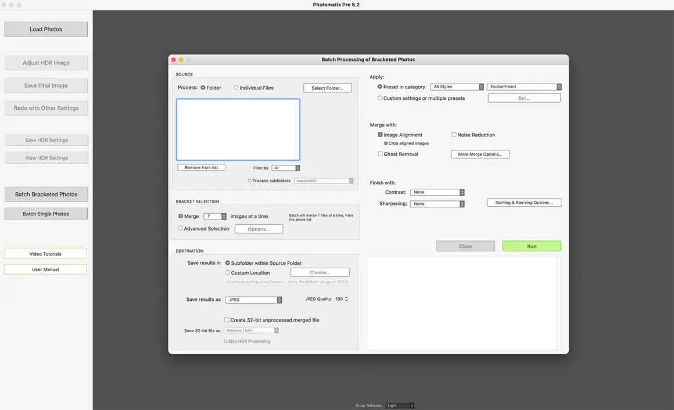Select Advanced Selection radio button
The height and width of the screenshot is (410, 674).
tap(181, 229)
